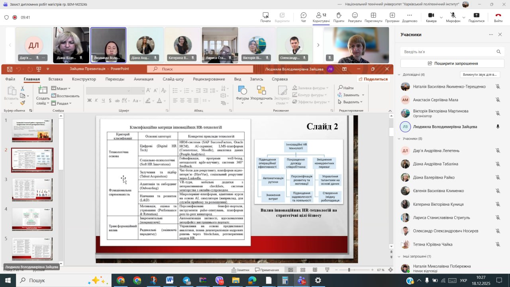Open the Teams chat panel
The image size is (510, 287).
pyautogui.click(x=303, y=17)
